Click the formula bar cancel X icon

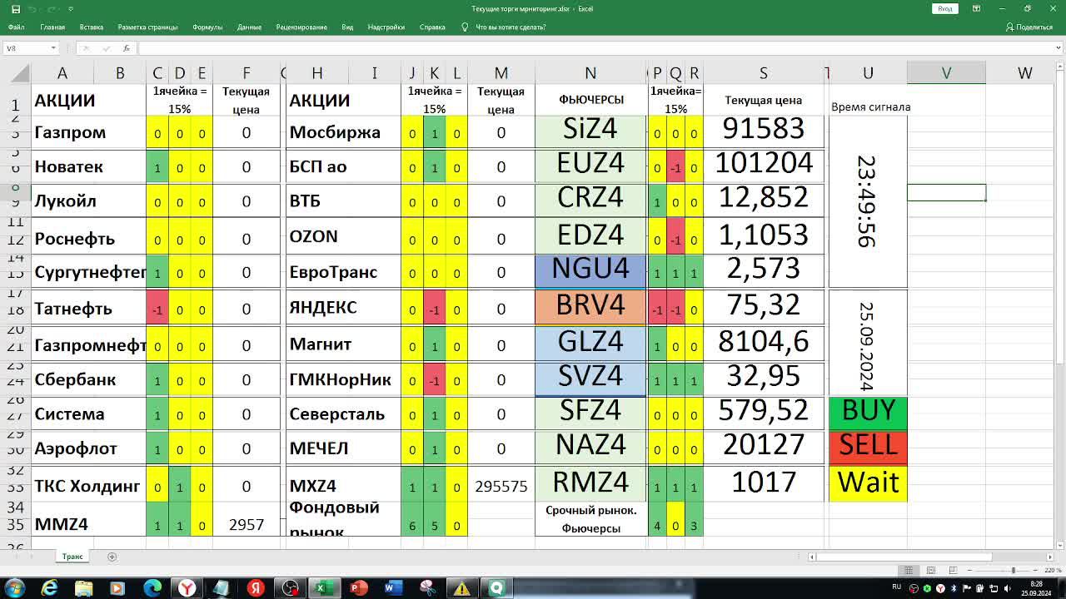[86, 48]
